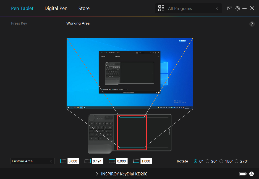259x179 pixels.
Task: Click the cyan working area rectangle on tablet
Action: point(132,132)
